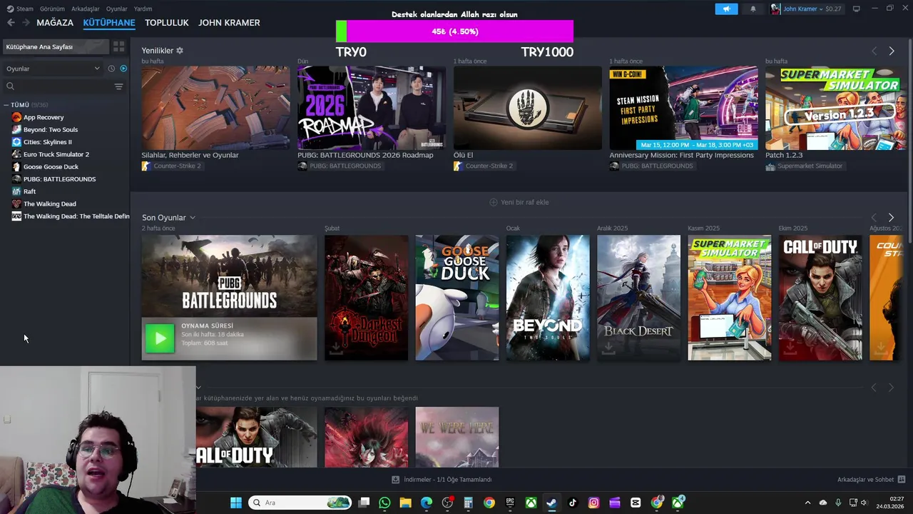913x514 pixels.
Task: Expand Son Oyunlar shelf dropdown
Action: pyautogui.click(x=192, y=218)
